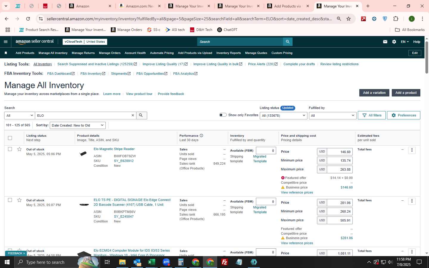Click the Minimum price field showing 260.24
This screenshot has width=429, height=268.
point(340,211)
